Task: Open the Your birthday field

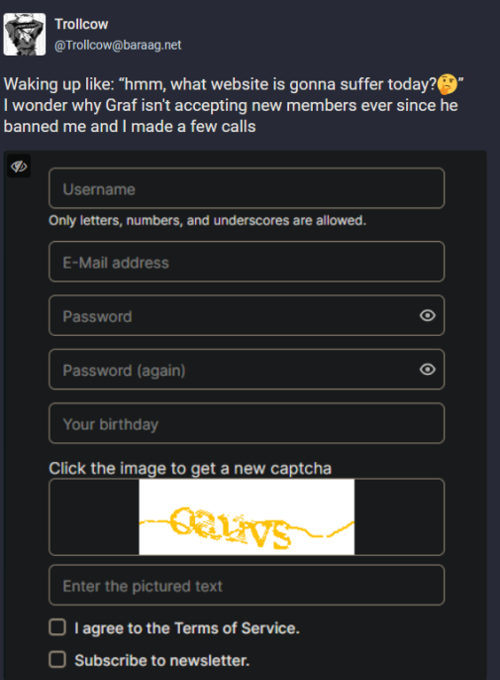Action: coord(247,423)
